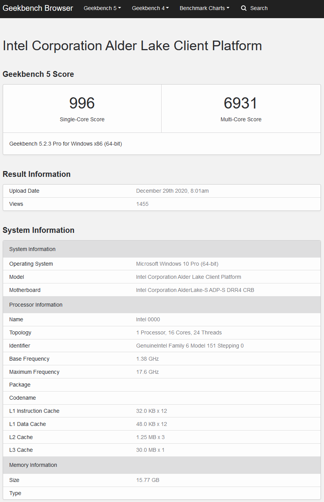Click the Package row label

point(20,385)
